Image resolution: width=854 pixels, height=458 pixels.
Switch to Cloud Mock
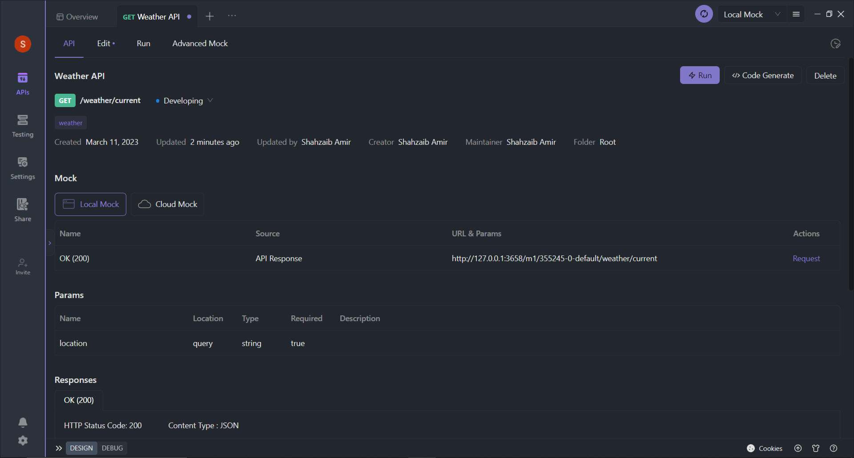(168, 204)
